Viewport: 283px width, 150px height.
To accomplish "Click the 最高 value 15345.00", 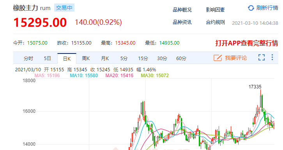I will pos(125,43).
